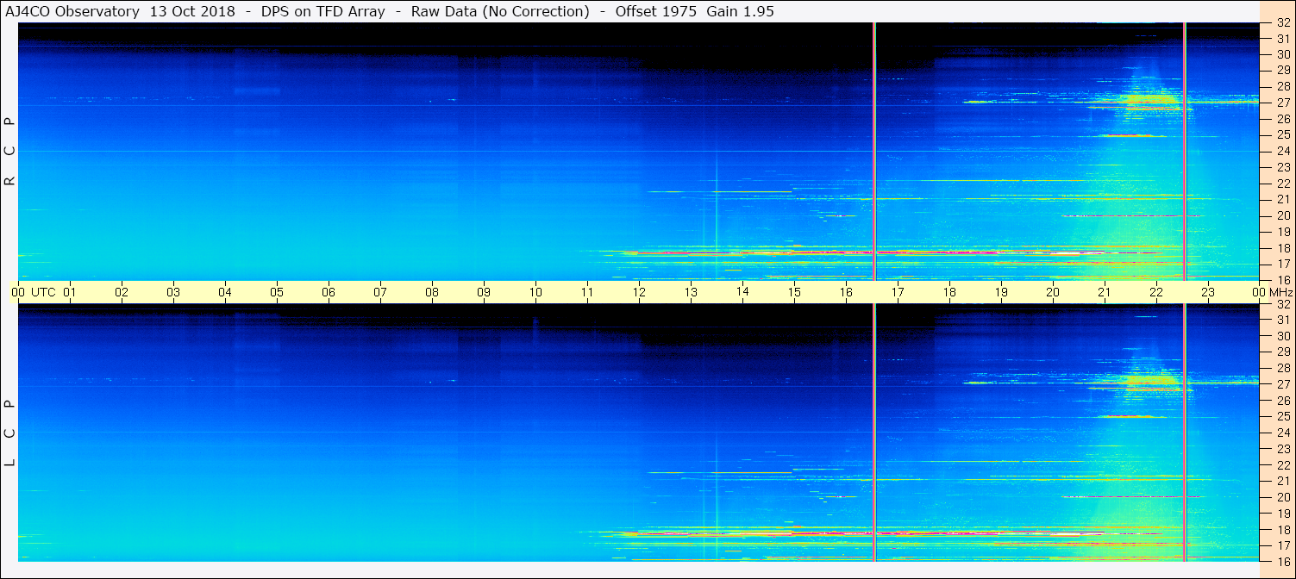Select the "02" hour label on the time axis
The height and width of the screenshot is (579, 1296).
tap(122, 292)
